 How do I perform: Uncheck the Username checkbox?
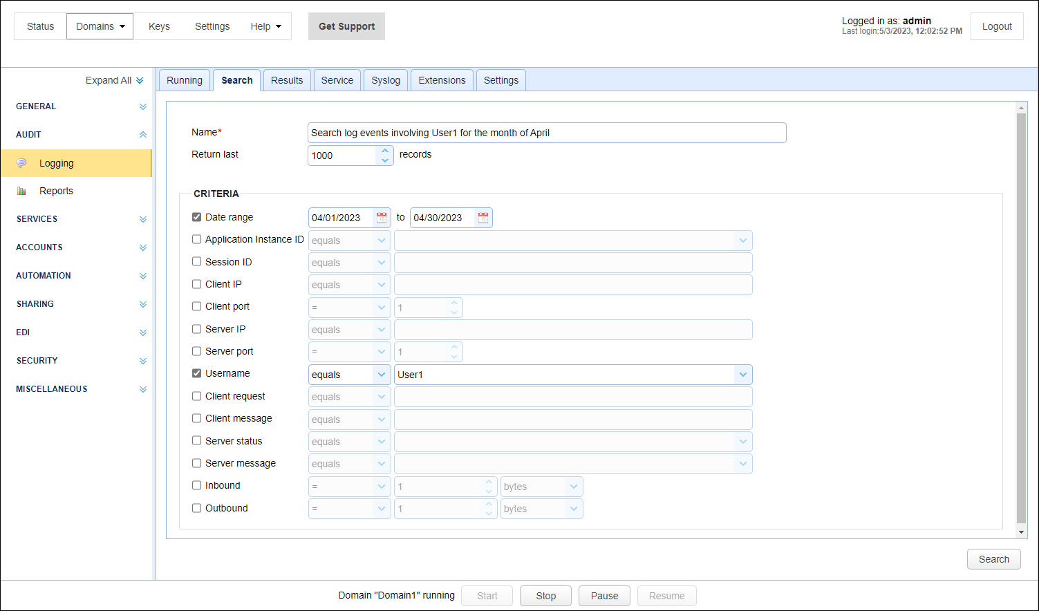196,373
